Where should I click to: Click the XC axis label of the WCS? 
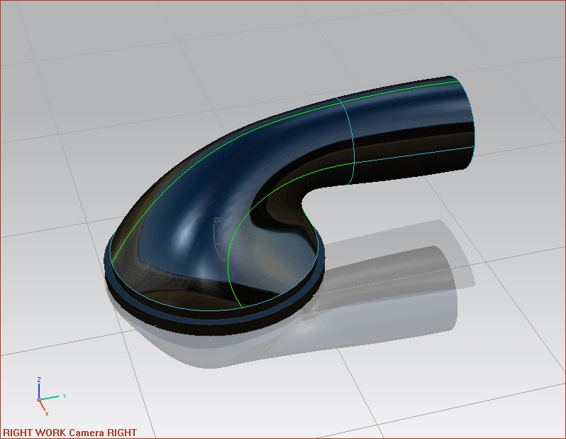coord(225,259)
